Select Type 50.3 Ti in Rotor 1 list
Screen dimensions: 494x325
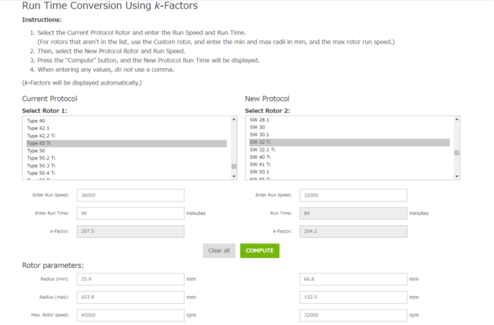coord(127,166)
